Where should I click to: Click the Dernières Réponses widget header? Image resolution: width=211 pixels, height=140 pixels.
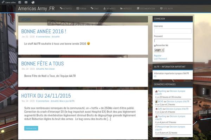click(173, 84)
